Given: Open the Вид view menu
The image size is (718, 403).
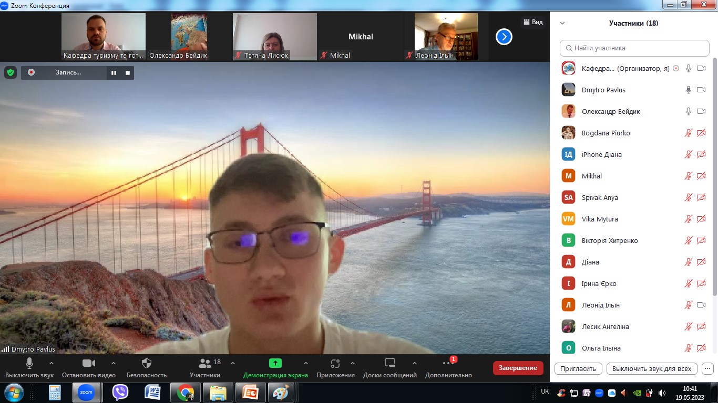Looking at the screenshot, I should 532,22.
